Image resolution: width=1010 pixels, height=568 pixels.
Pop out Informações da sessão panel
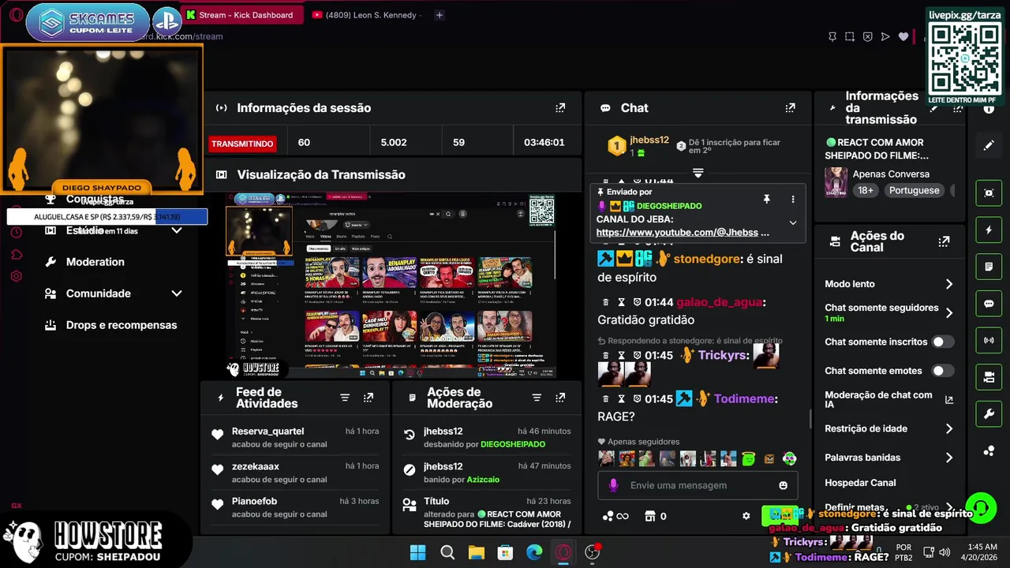[x=560, y=108]
